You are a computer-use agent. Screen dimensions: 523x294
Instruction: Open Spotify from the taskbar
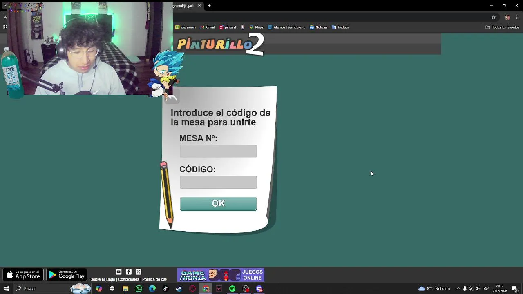(232, 289)
